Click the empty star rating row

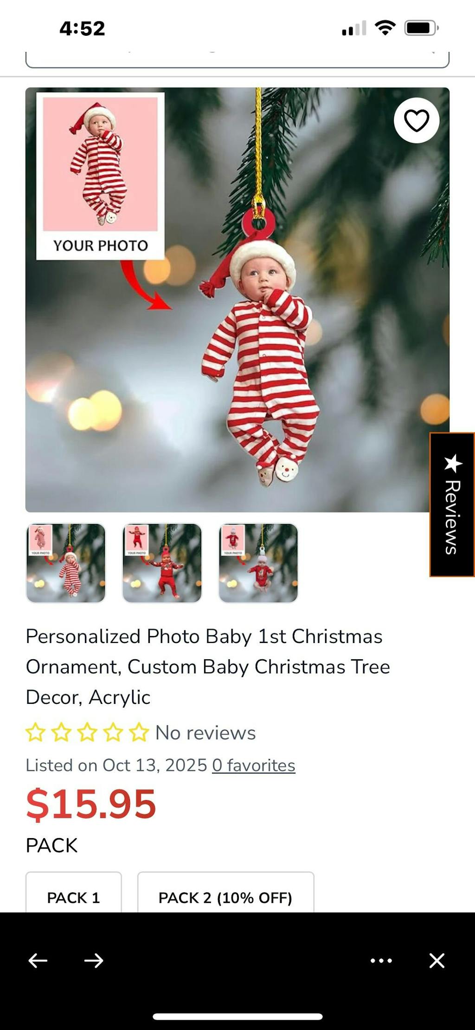(x=87, y=733)
